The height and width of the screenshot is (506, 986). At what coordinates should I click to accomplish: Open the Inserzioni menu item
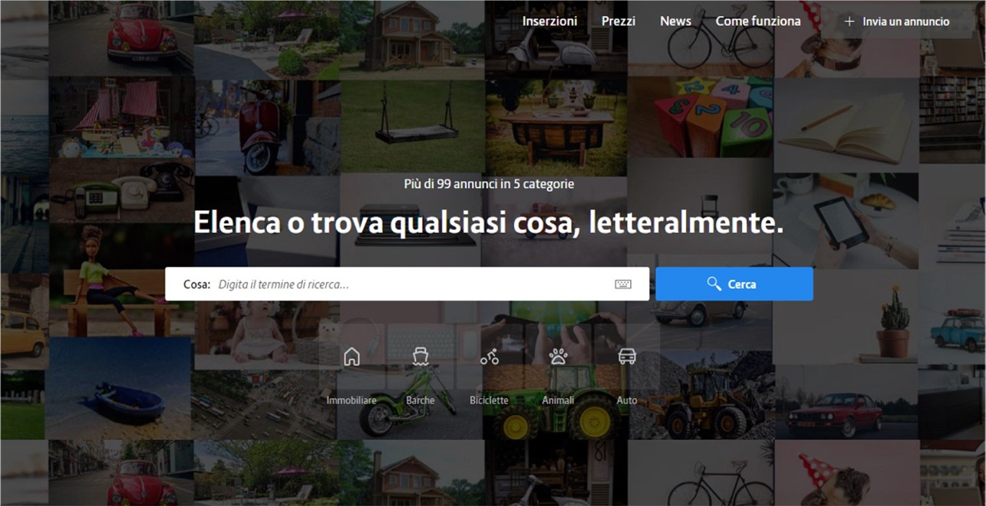point(549,21)
